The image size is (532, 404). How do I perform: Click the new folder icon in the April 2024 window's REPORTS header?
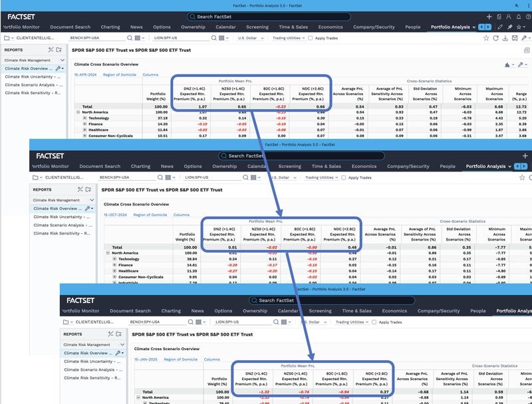(59, 50)
